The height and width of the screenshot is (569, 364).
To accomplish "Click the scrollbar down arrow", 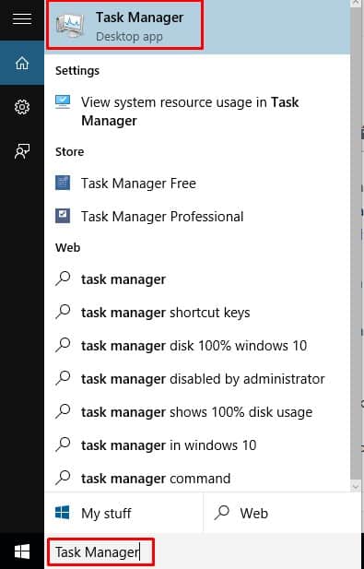I will pyautogui.click(x=356, y=486).
